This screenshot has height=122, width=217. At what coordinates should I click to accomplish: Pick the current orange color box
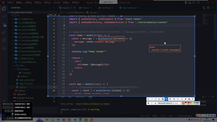[x=183, y=103]
